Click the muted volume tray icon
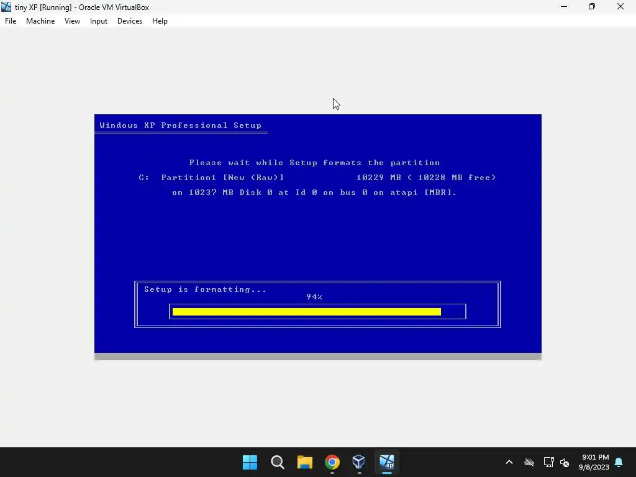636x477 pixels. (565, 462)
